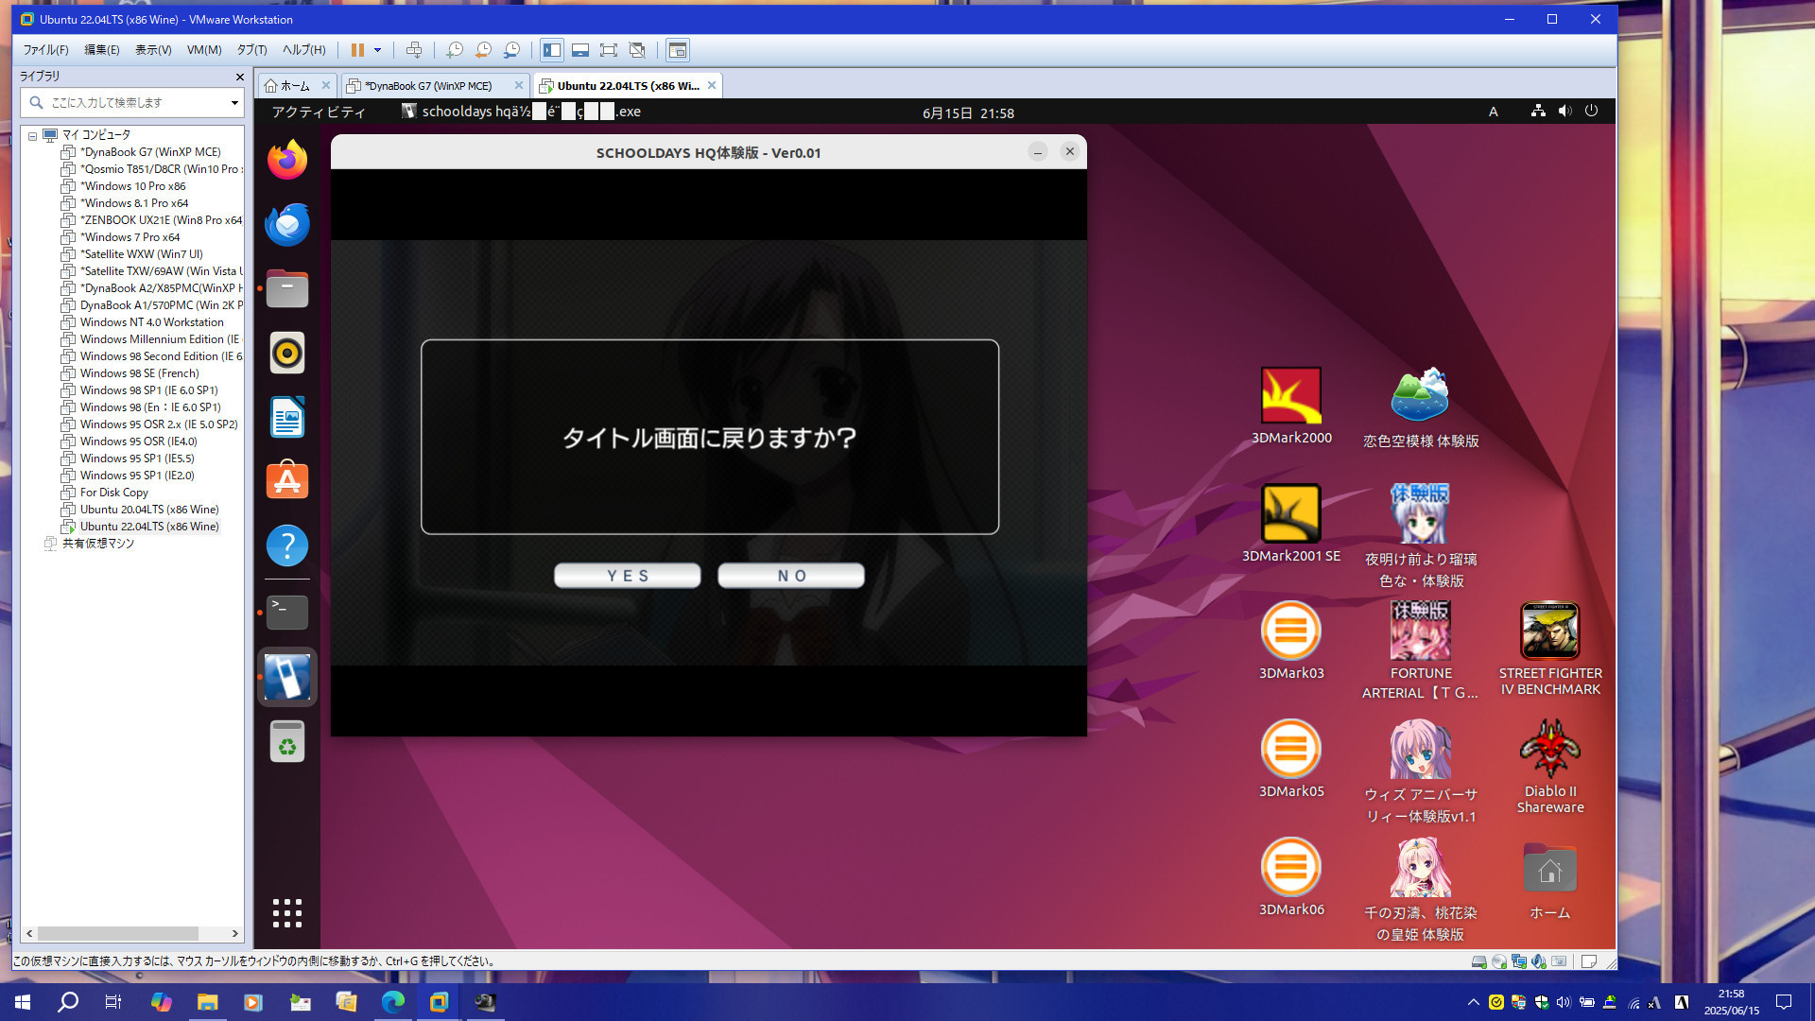Open the Trash dock icon
The height and width of the screenshot is (1021, 1815).
pyautogui.click(x=287, y=741)
